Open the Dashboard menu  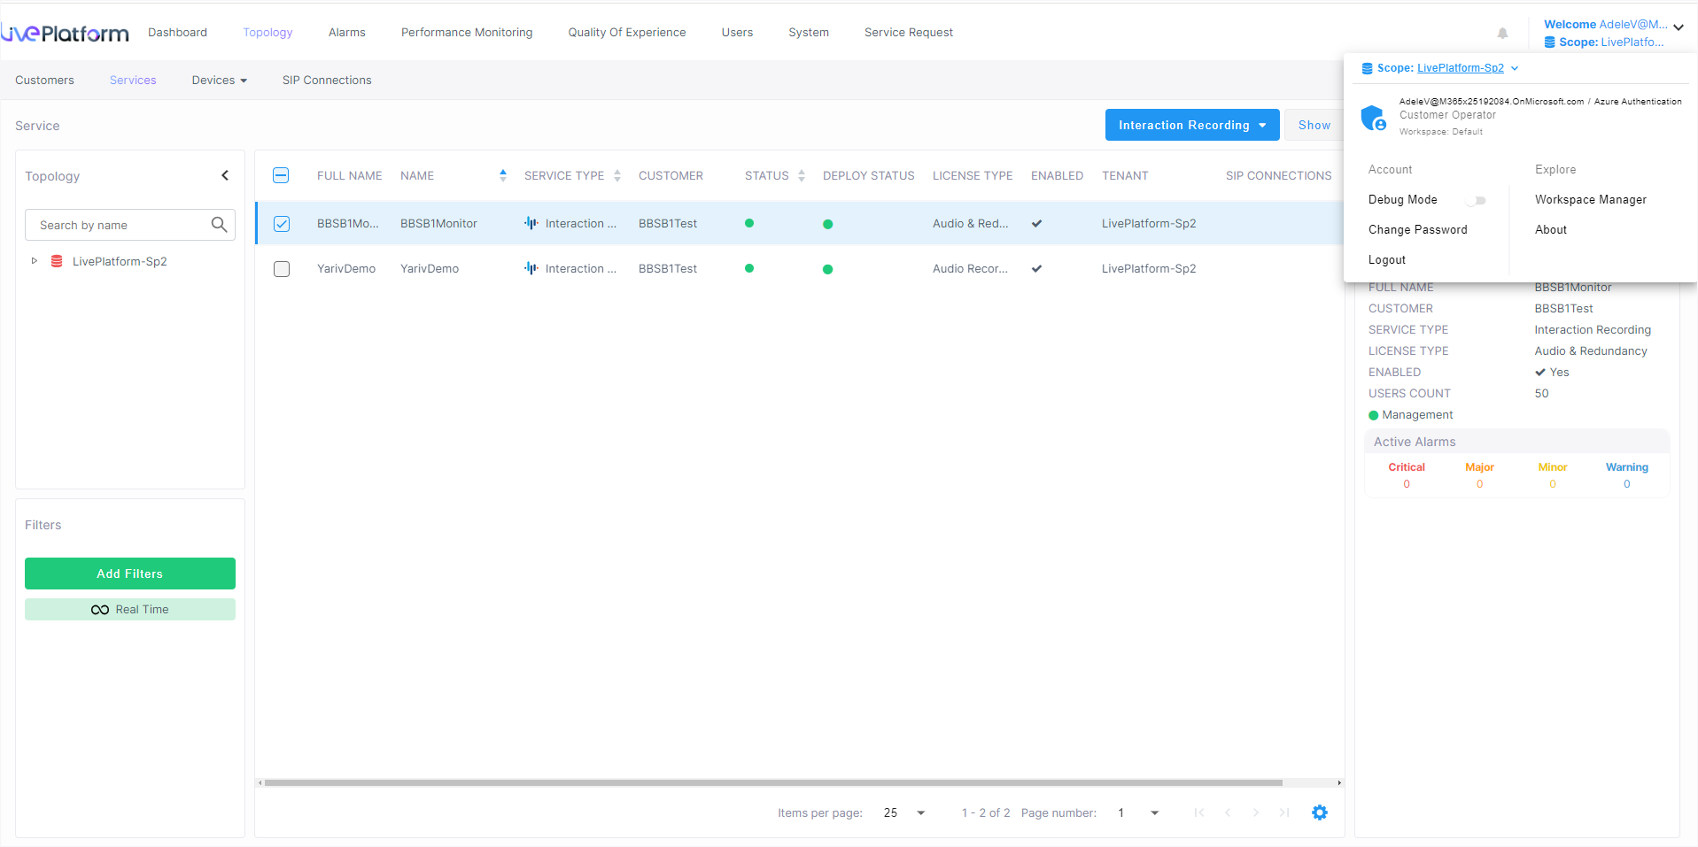tap(177, 32)
